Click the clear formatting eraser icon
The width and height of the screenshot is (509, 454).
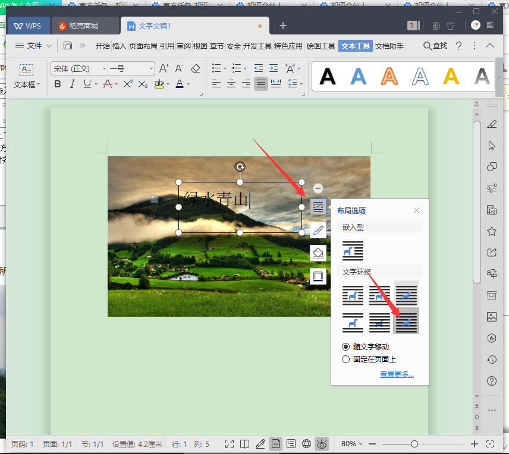196,69
